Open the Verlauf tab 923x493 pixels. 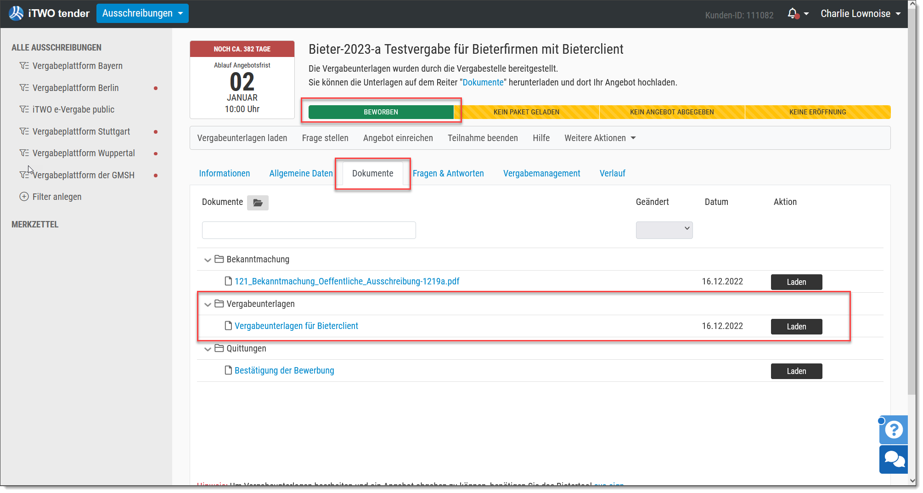(x=612, y=173)
